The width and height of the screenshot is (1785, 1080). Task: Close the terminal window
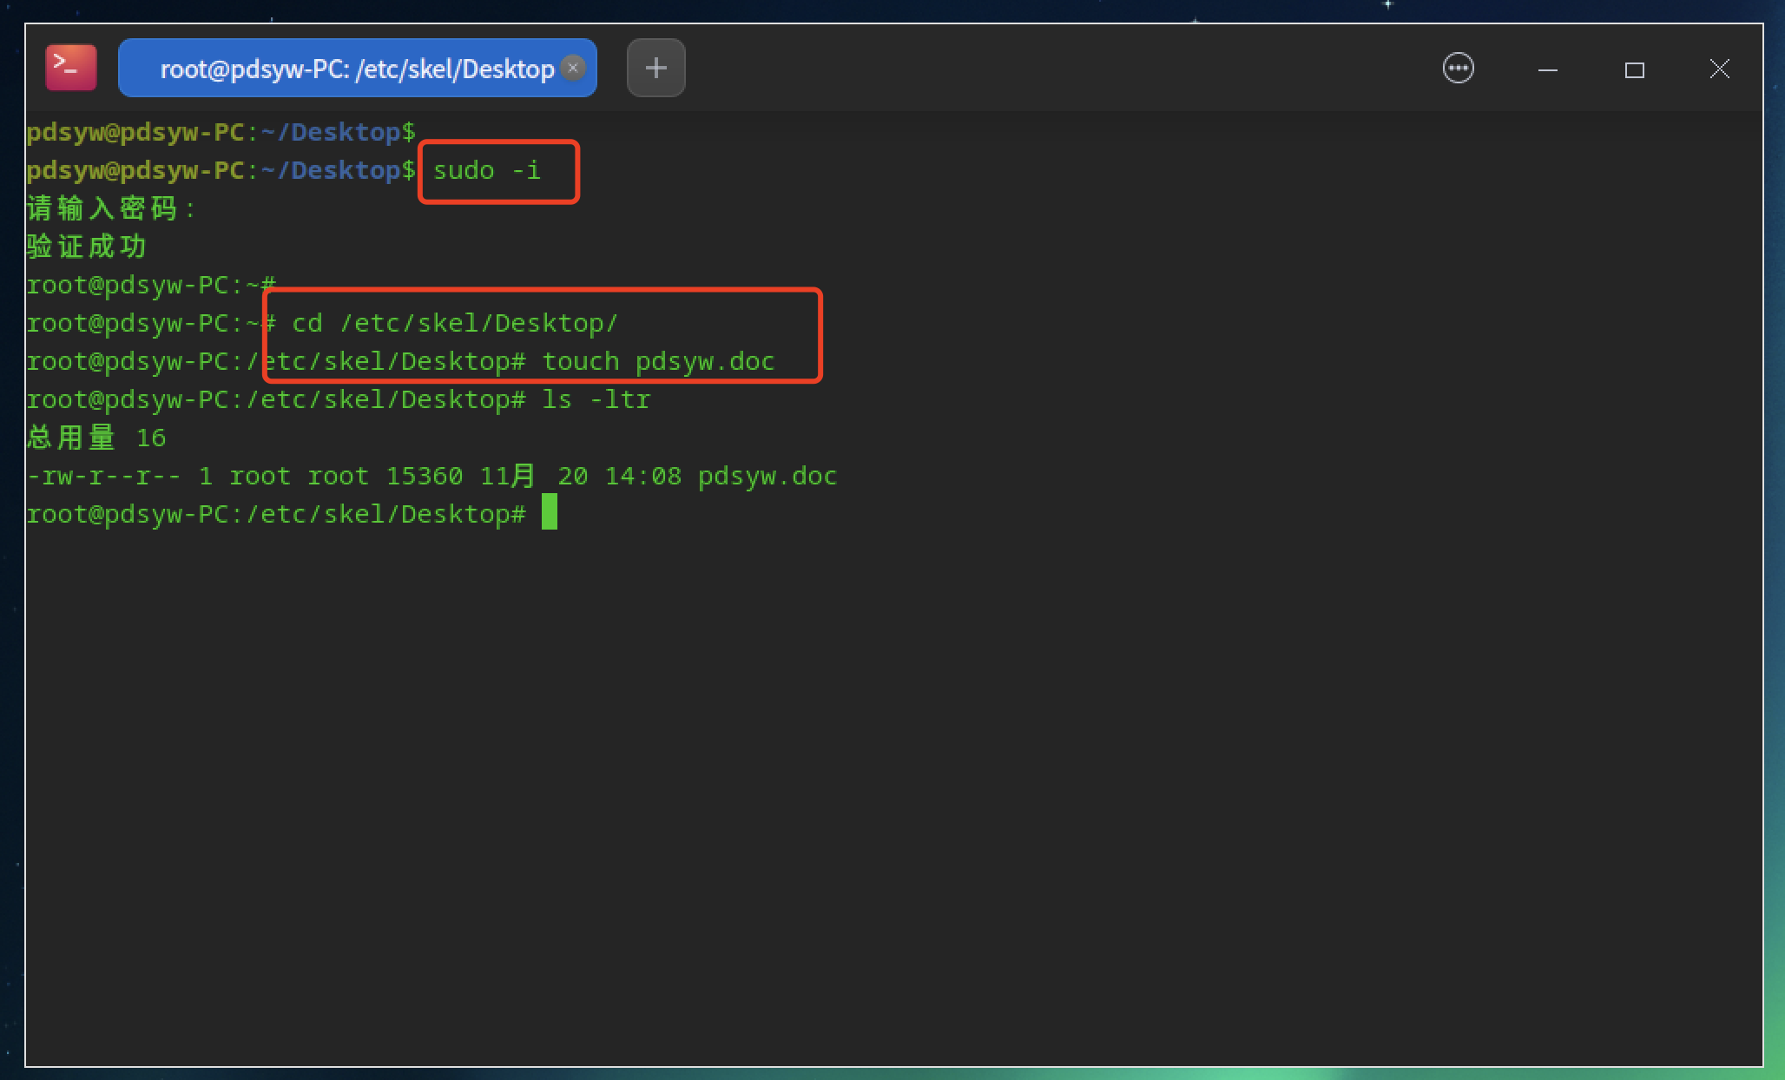point(1719,69)
